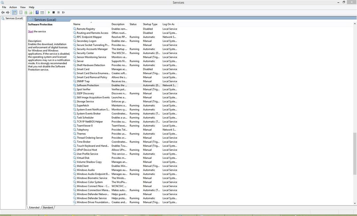Click the gear icon beside Themes

click(x=75, y=134)
